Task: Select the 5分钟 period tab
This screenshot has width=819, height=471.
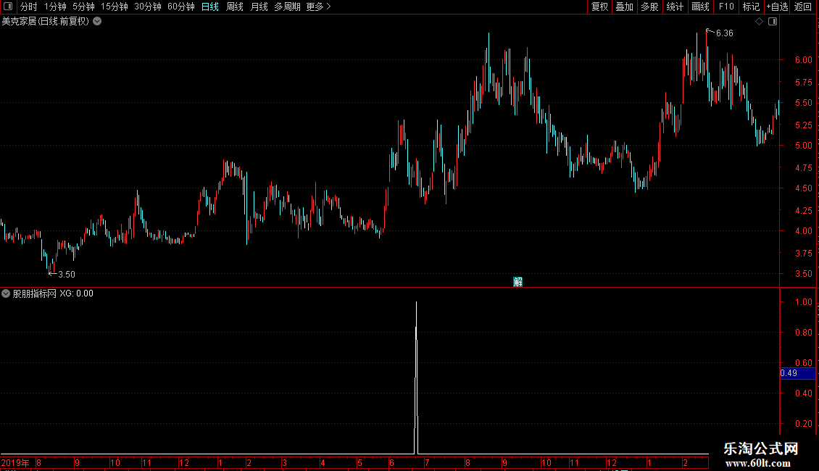Action: pyautogui.click(x=83, y=7)
